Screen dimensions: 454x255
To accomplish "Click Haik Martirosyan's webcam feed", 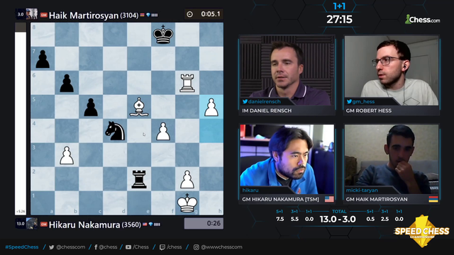I will [x=392, y=159].
